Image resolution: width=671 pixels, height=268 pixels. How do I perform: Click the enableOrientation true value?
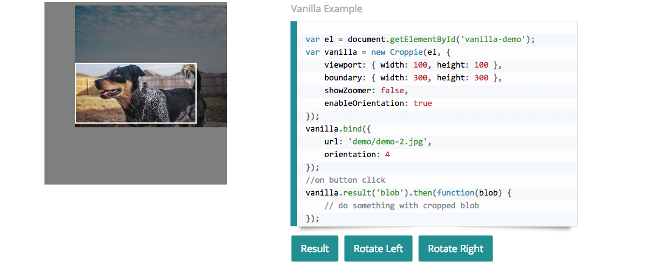coord(423,104)
